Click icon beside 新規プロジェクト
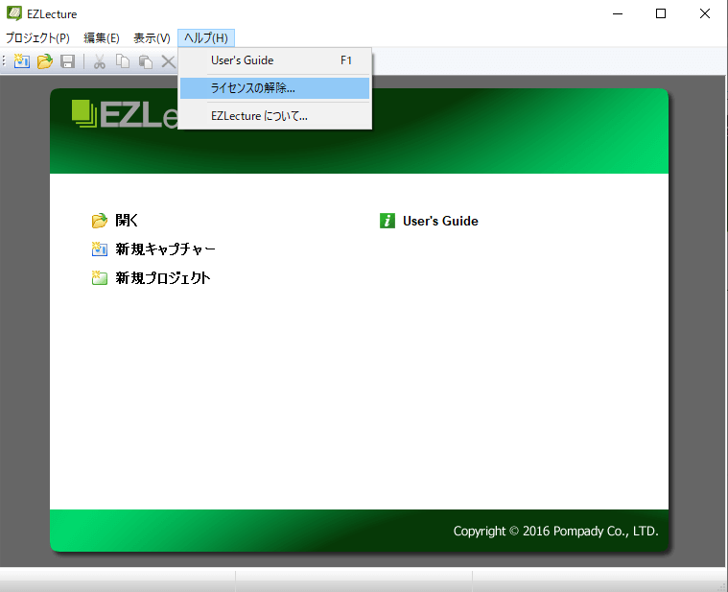Viewport: 728px width, 592px height. point(100,277)
